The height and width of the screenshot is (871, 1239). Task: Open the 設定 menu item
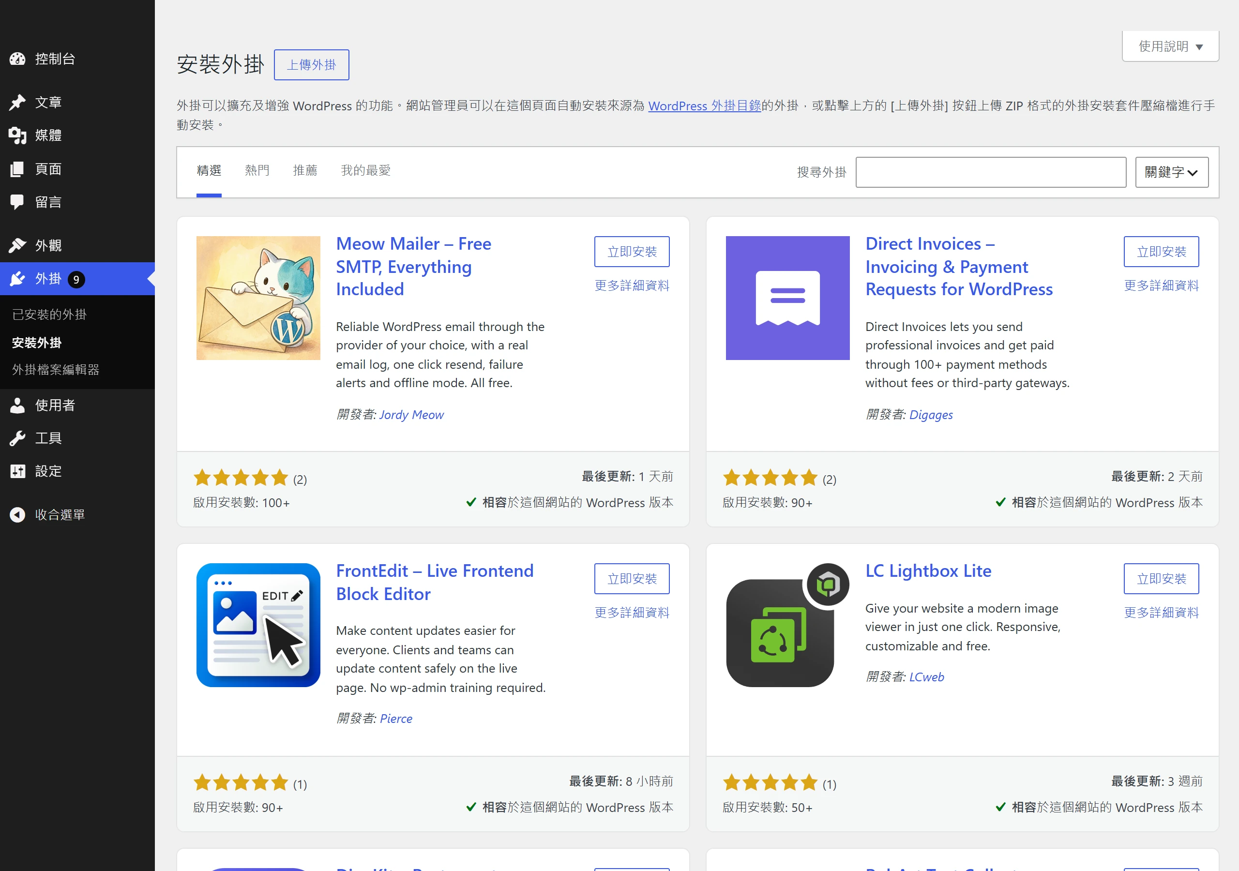(x=77, y=471)
